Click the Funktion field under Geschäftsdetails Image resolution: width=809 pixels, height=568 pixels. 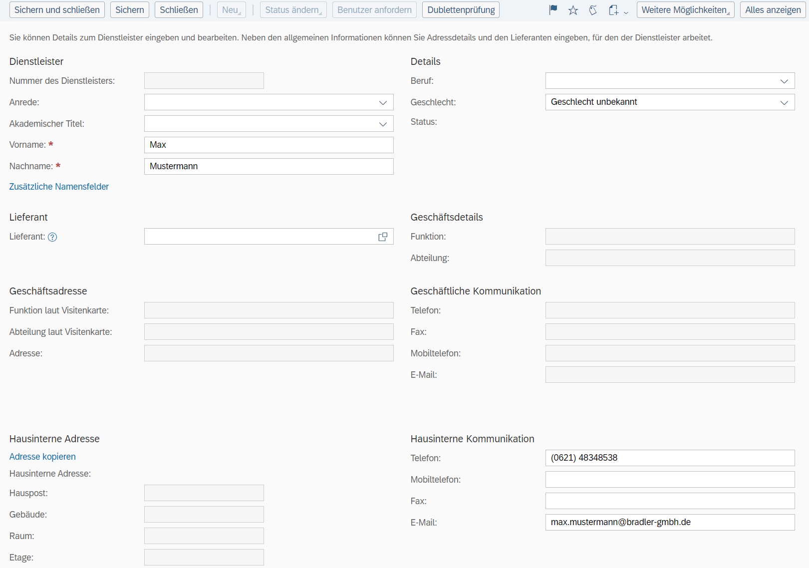point(670,237)
